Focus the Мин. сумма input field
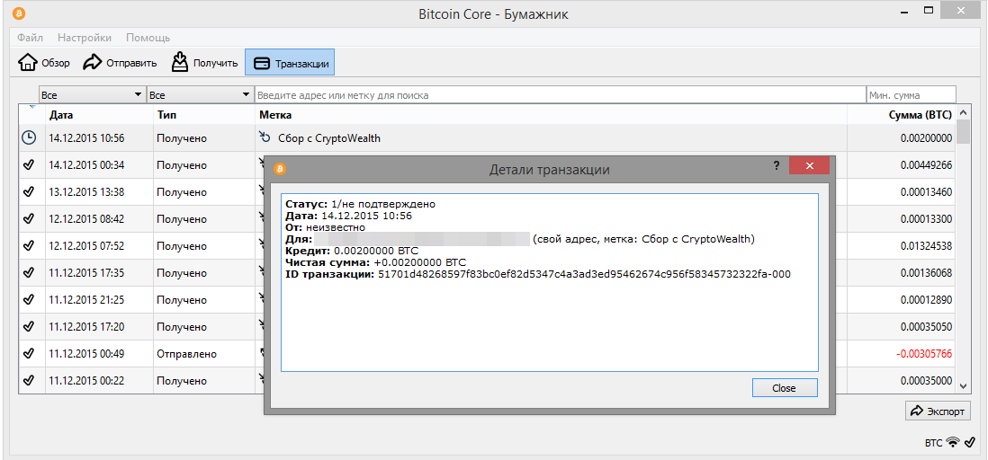Viewport: 988px width, 460px height. pos(911,94)
